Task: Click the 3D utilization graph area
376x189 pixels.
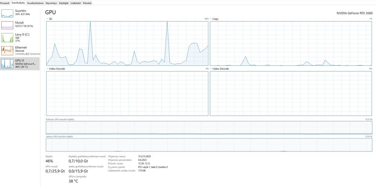Action: pyautogui.click(x=127, y=43)
